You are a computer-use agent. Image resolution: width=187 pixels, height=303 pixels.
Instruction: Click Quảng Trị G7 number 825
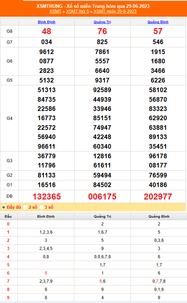click(x=102, y=42)
